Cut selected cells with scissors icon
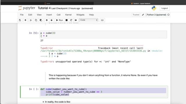The height and width of the screenshot is (104, 186). (31, 20)
